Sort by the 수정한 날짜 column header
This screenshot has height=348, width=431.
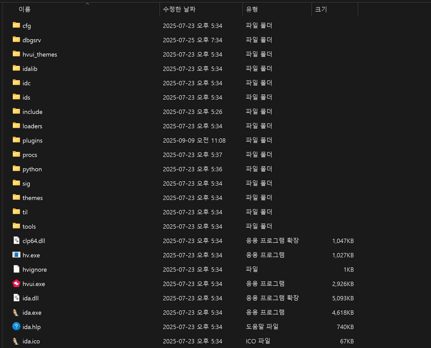(x=179, y=9)
